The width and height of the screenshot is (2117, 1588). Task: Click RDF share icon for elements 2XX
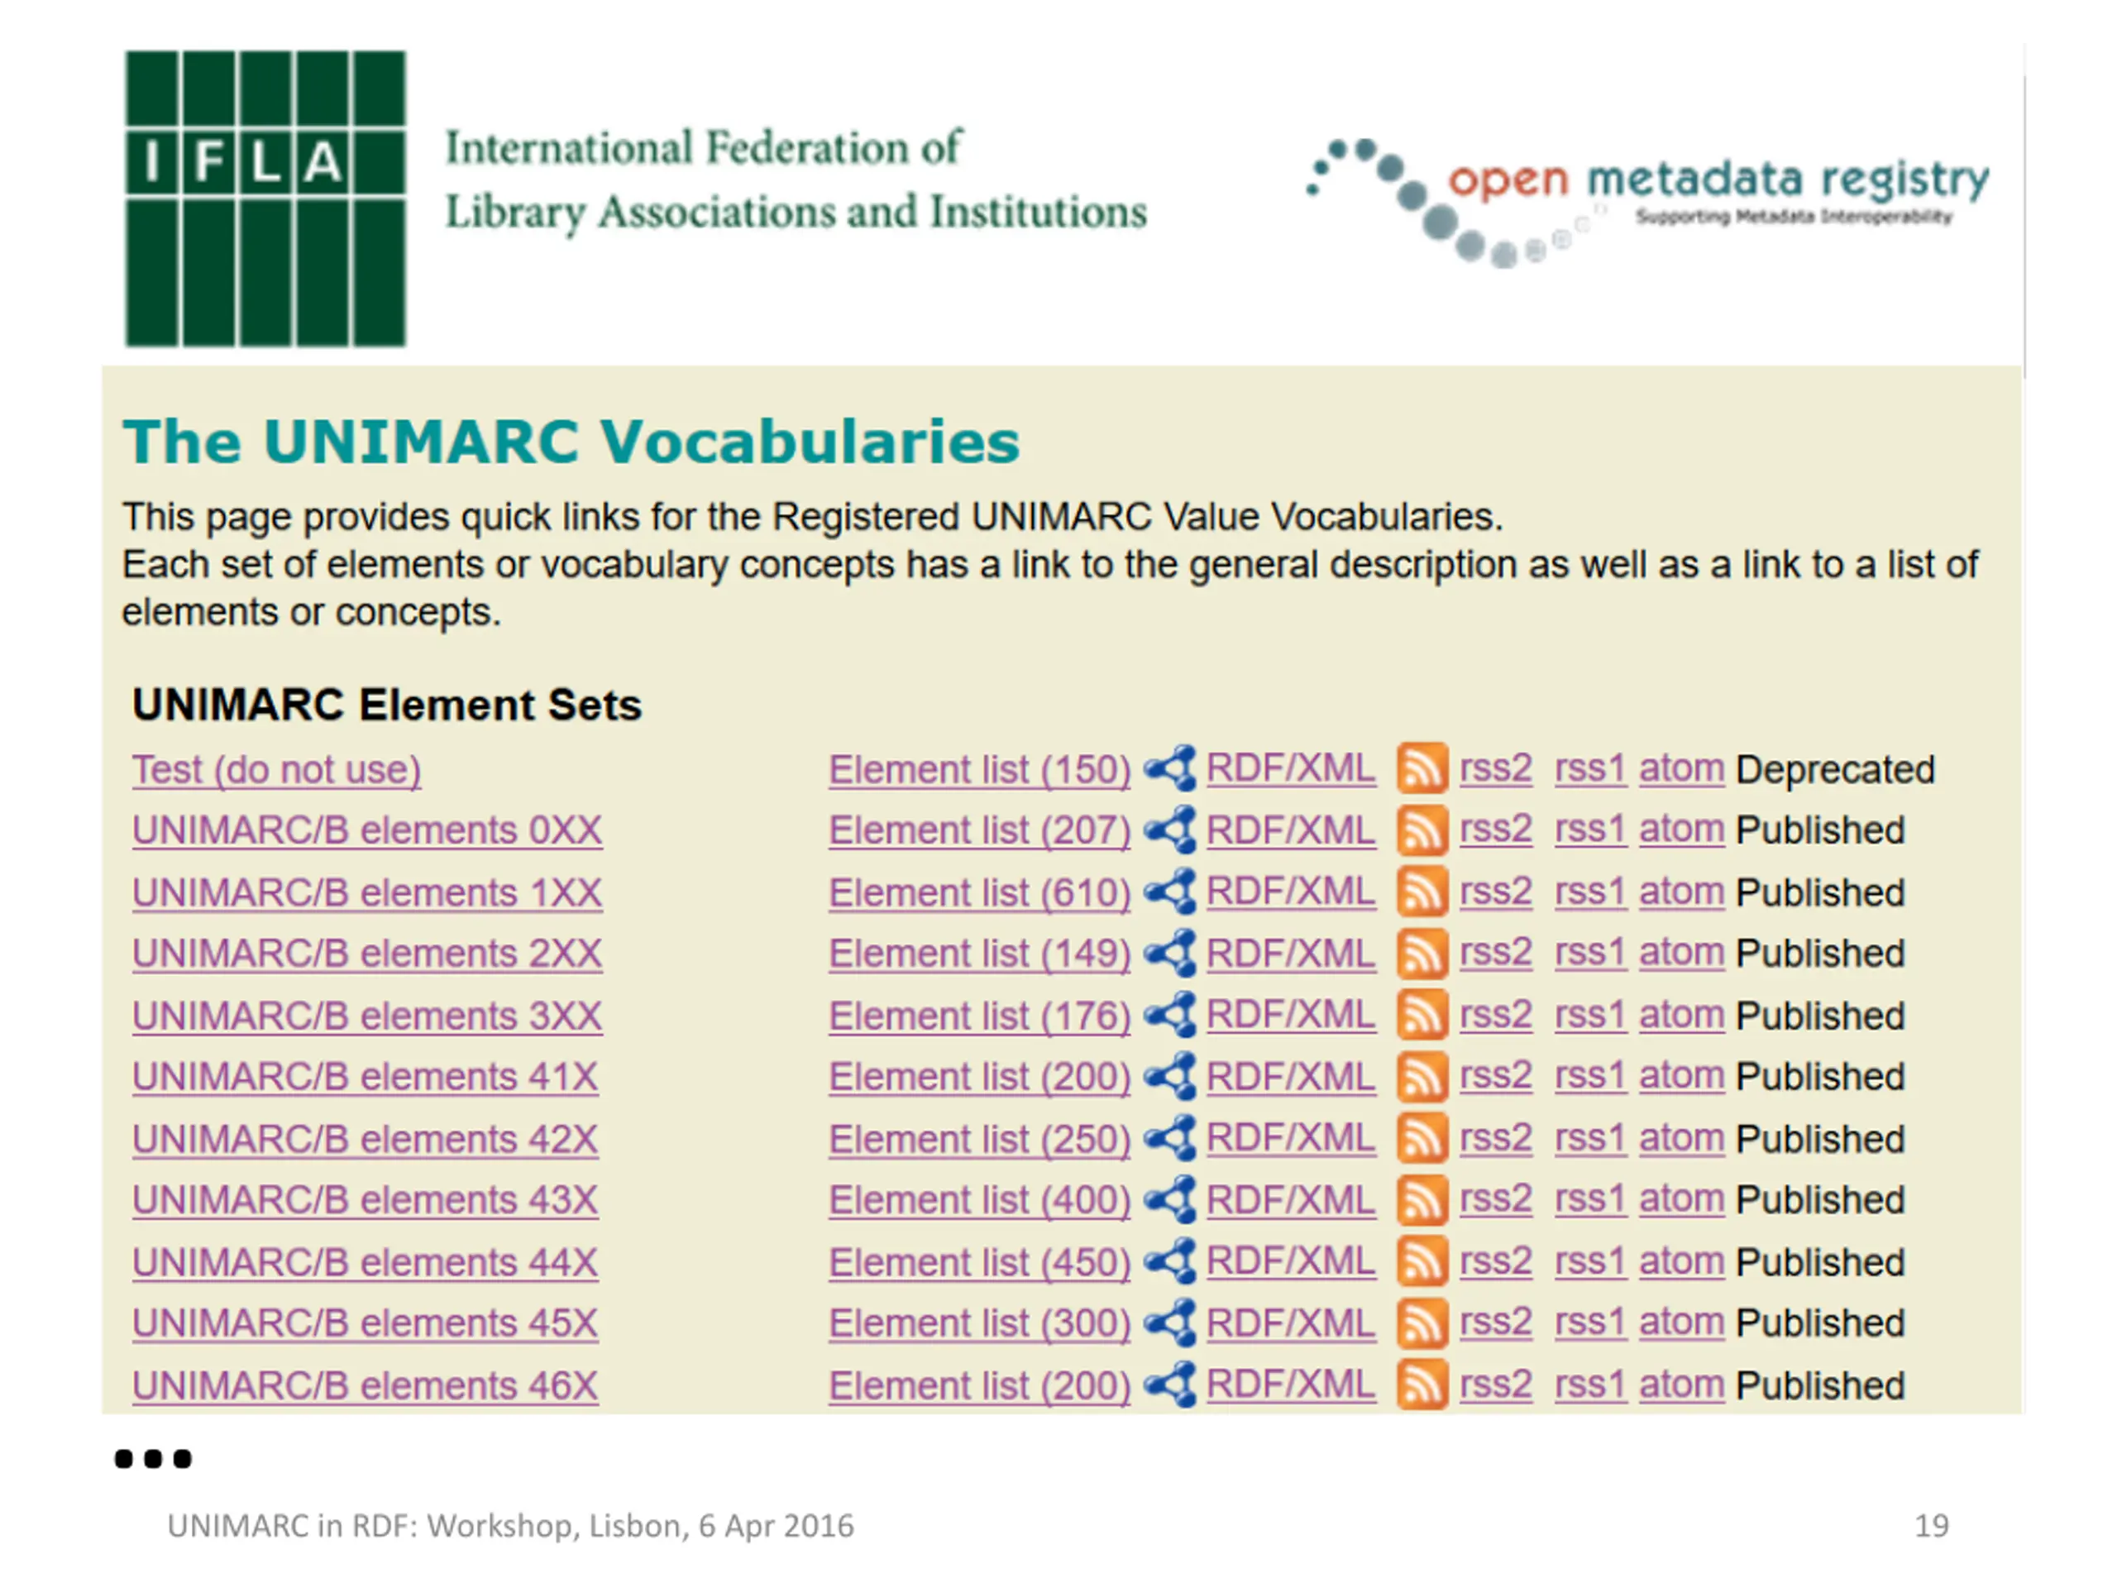tap(1170, 954)
